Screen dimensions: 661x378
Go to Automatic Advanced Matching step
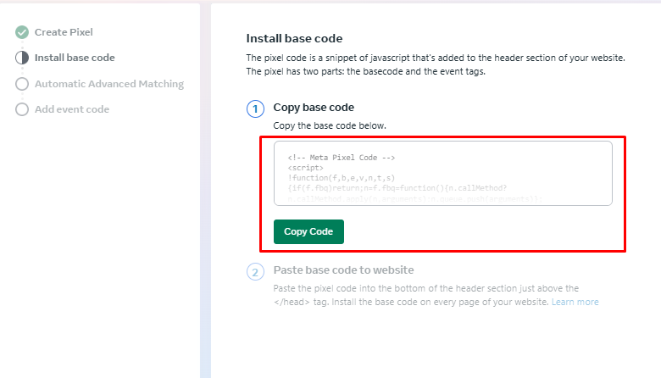tap(108, 84)
